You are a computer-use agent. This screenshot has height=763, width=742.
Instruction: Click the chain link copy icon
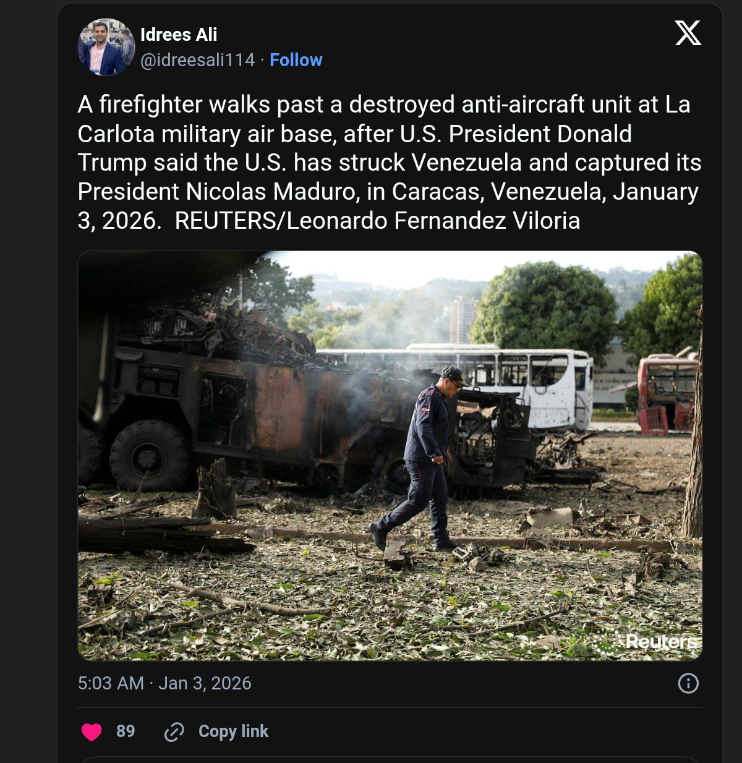click(174, 731)
